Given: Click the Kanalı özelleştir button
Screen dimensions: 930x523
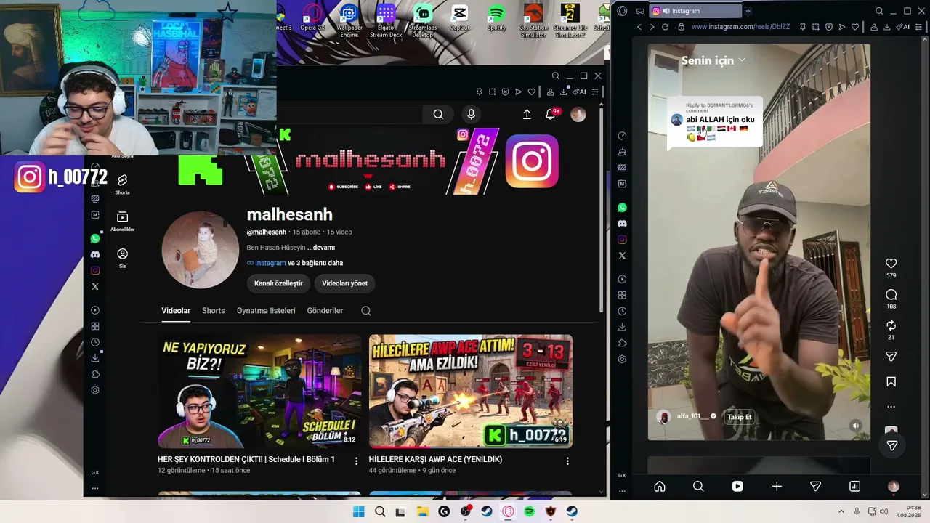Looking at the screenshot, I should (x=278, y=283).
